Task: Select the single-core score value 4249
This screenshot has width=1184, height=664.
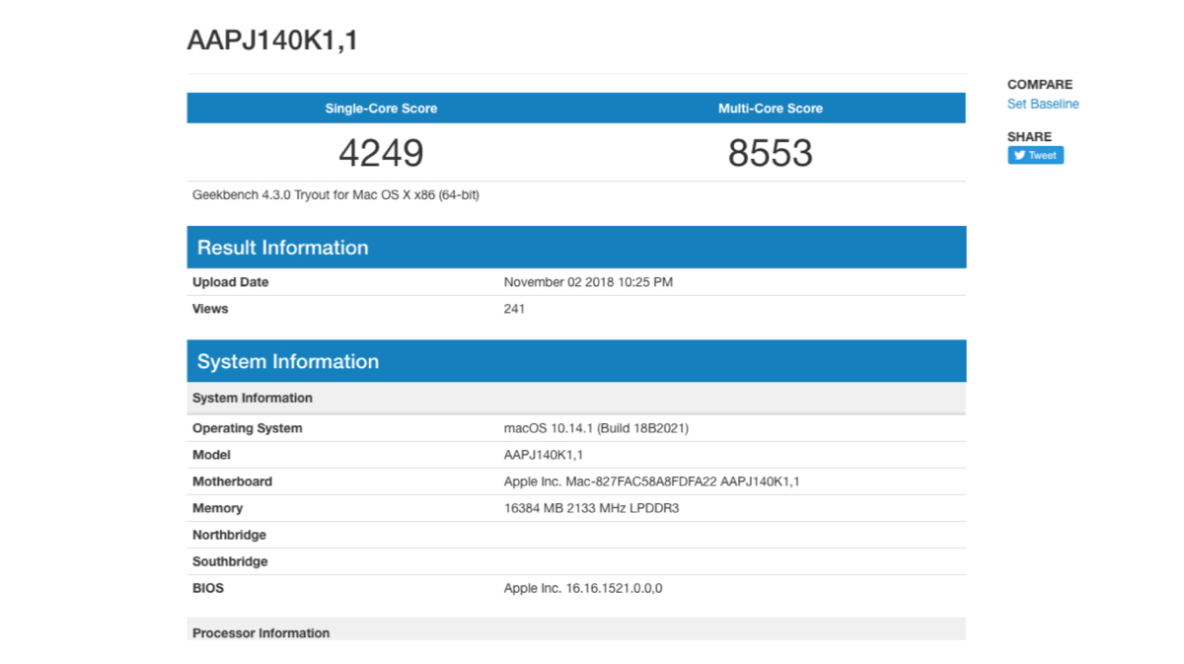Action: click(x=381, y=153)
